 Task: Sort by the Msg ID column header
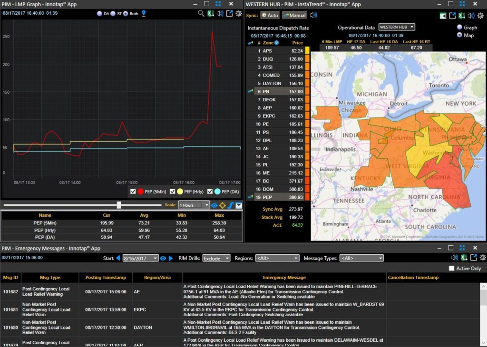10,278
